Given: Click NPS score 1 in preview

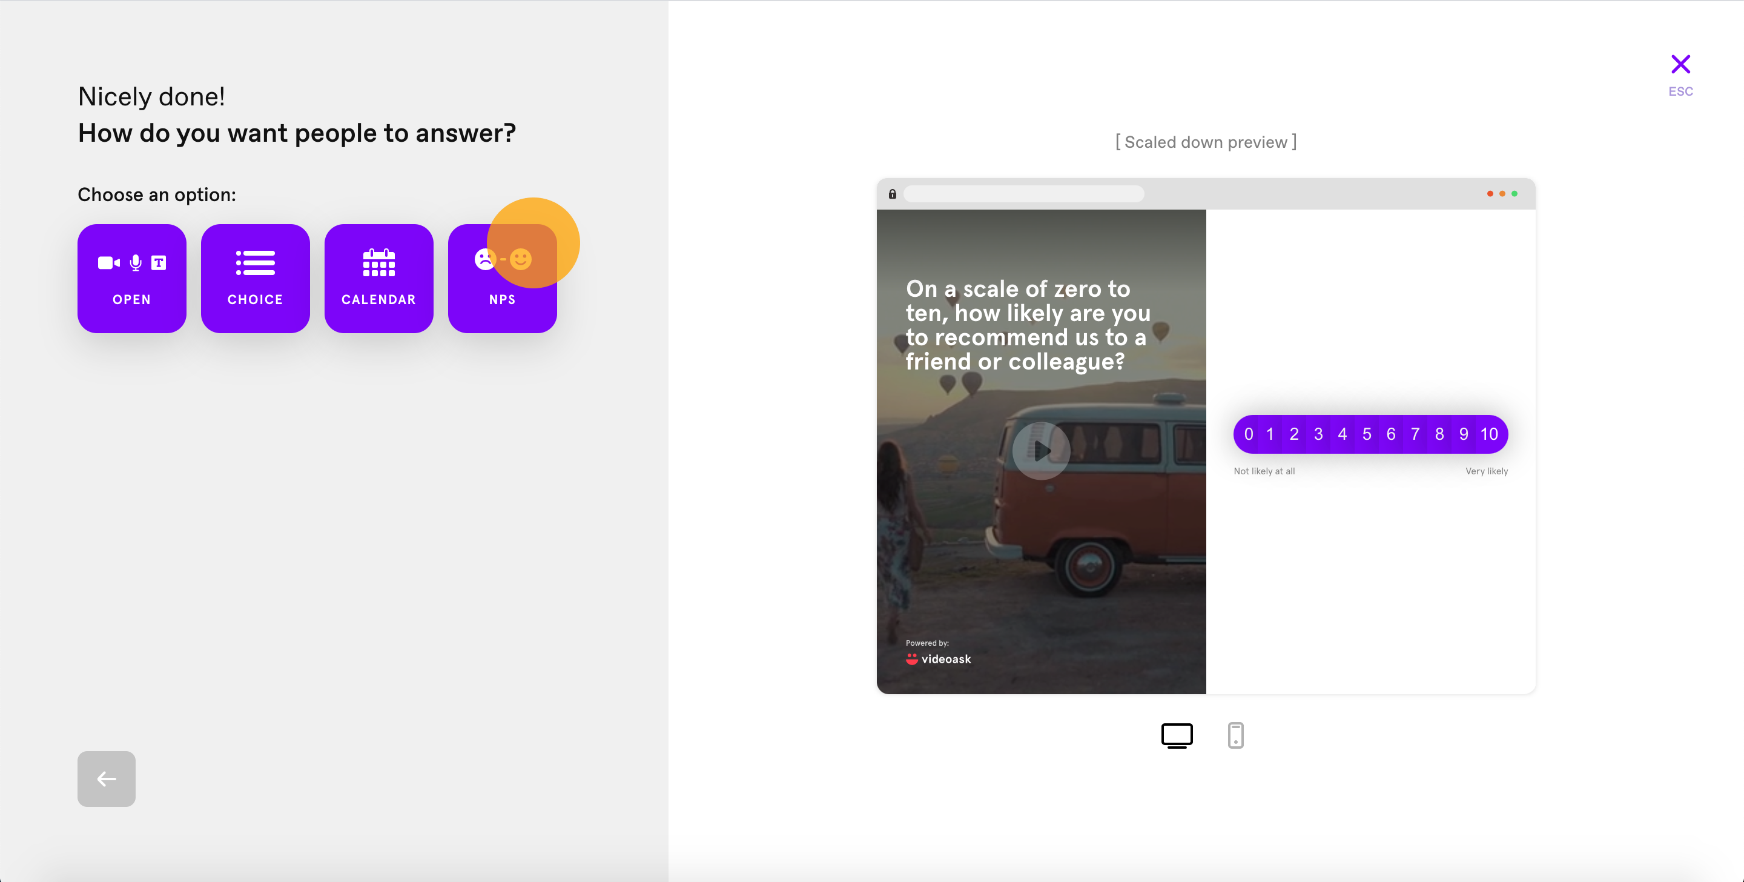Looking at the screenshot, I should coord(1270,434).
